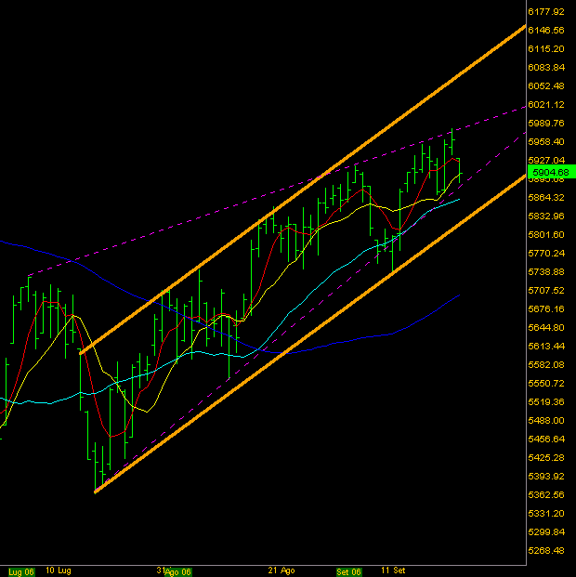Click the green current price tag 5904.68
Screen dimensions: 576x577
click(551, 172)
